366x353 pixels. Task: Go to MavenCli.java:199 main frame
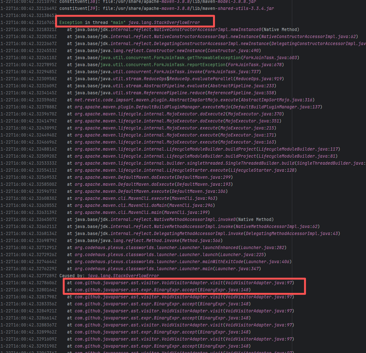point(189,212)
